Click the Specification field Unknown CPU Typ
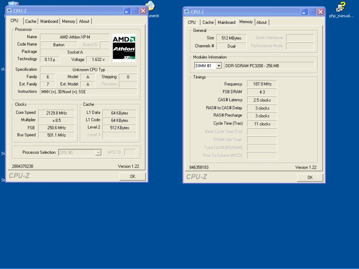This screenshot has height=269, width=359. (88, 69)
